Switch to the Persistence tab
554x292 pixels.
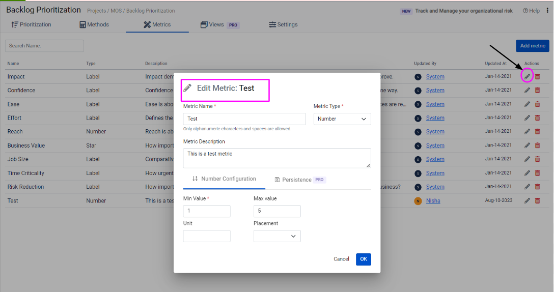point(300,180)
